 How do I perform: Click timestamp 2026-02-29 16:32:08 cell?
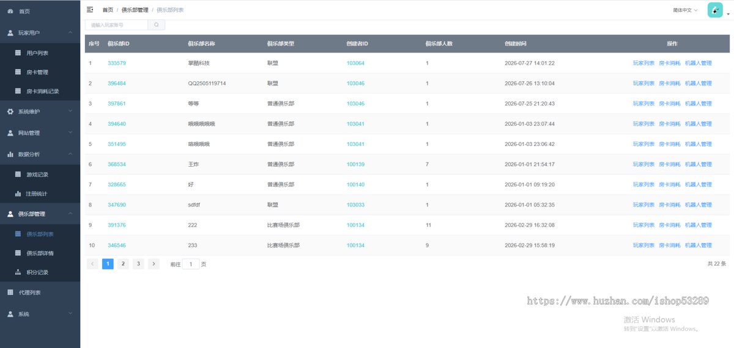click(x=530, y=225)
